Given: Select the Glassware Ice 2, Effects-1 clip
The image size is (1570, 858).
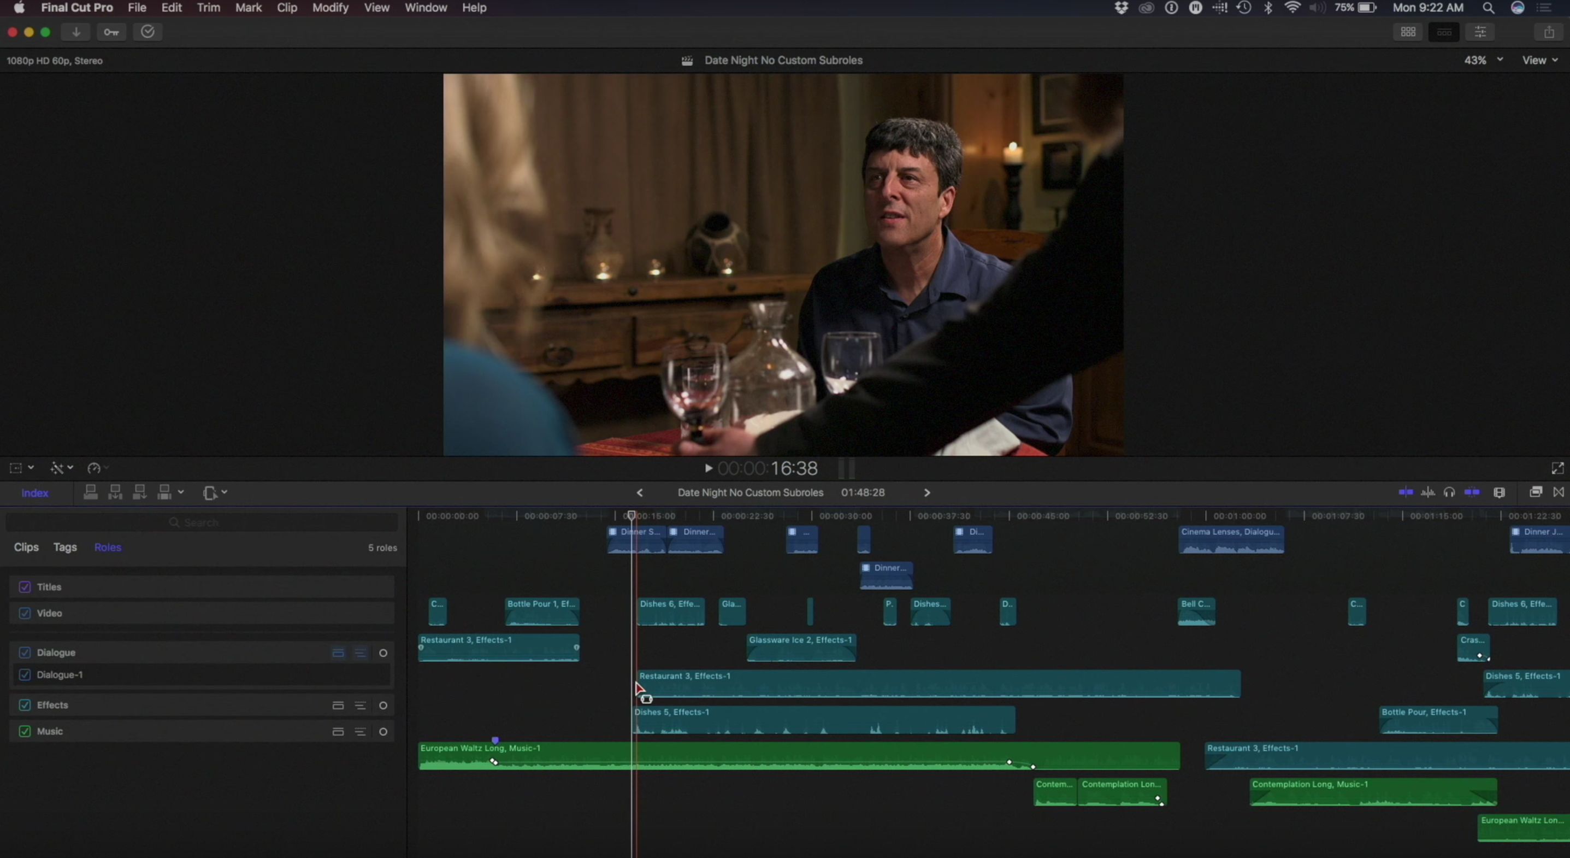Looking at the screenshot, I should (x=801, y=647).
